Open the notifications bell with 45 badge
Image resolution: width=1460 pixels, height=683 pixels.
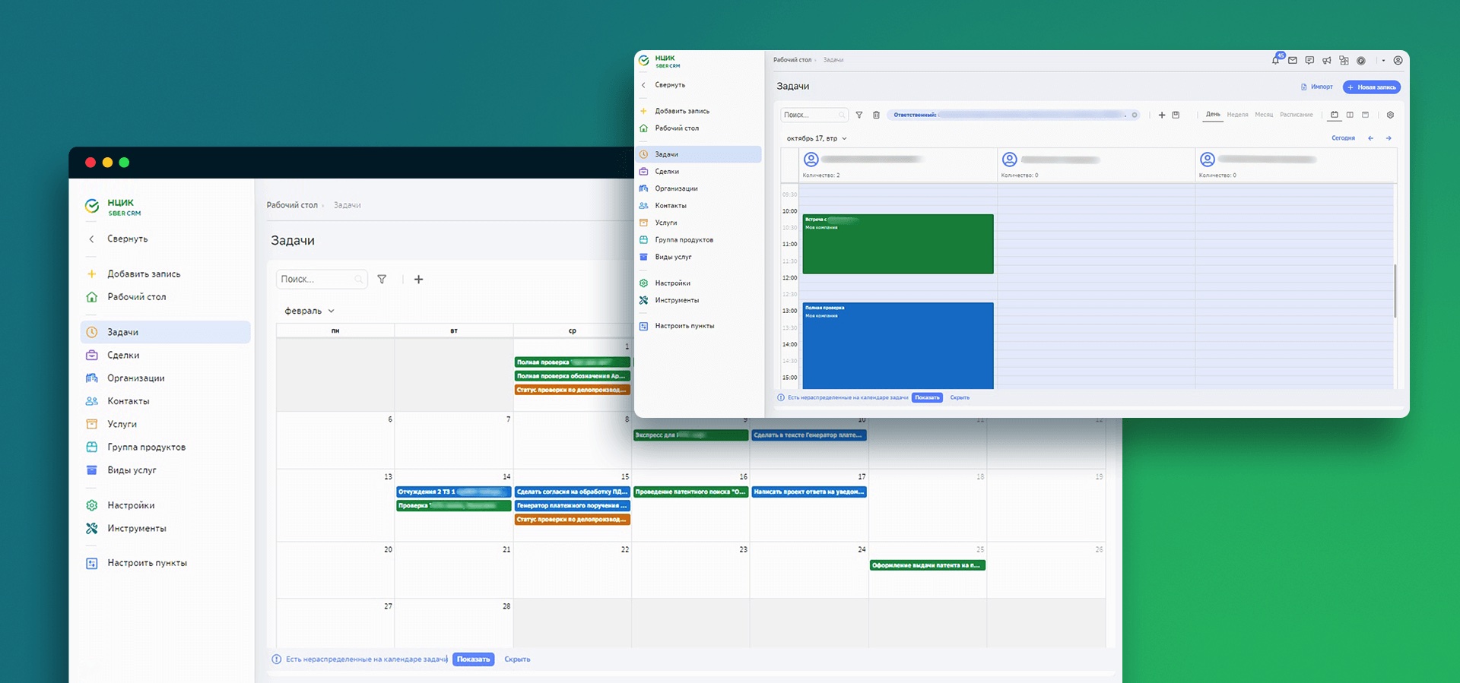(x=1276, y=60)
